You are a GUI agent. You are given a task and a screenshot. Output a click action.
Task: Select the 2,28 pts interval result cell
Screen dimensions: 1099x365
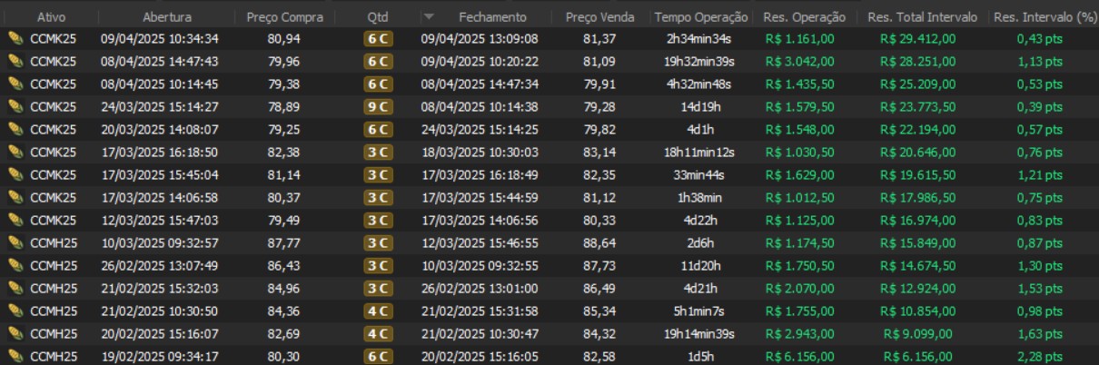coord(1041,356)
